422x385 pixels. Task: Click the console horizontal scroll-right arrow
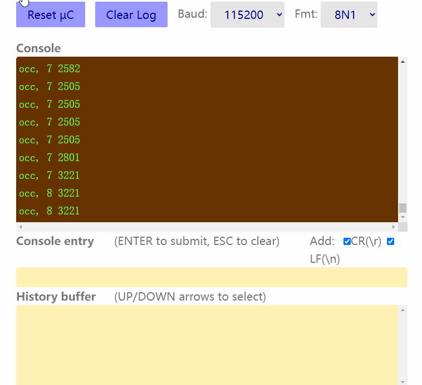[x=394, y=227]
